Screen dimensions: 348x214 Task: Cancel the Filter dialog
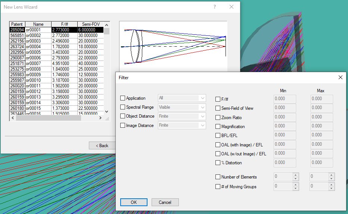165,202
